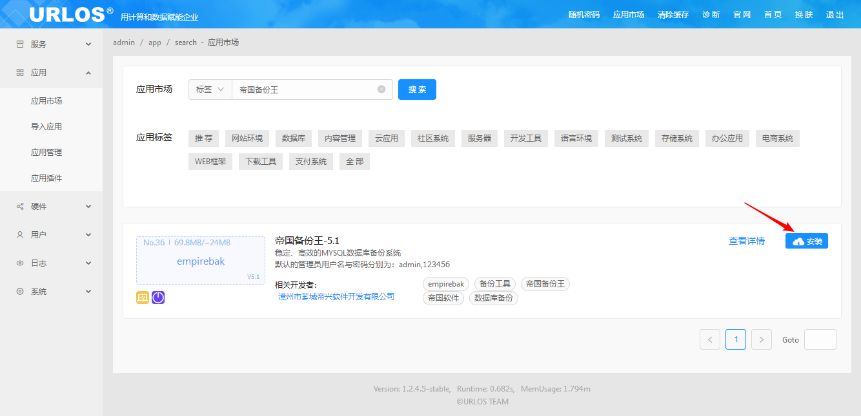
Task: Click the yellow monitor icon under empirebak
Action: (x=143, y=298)
